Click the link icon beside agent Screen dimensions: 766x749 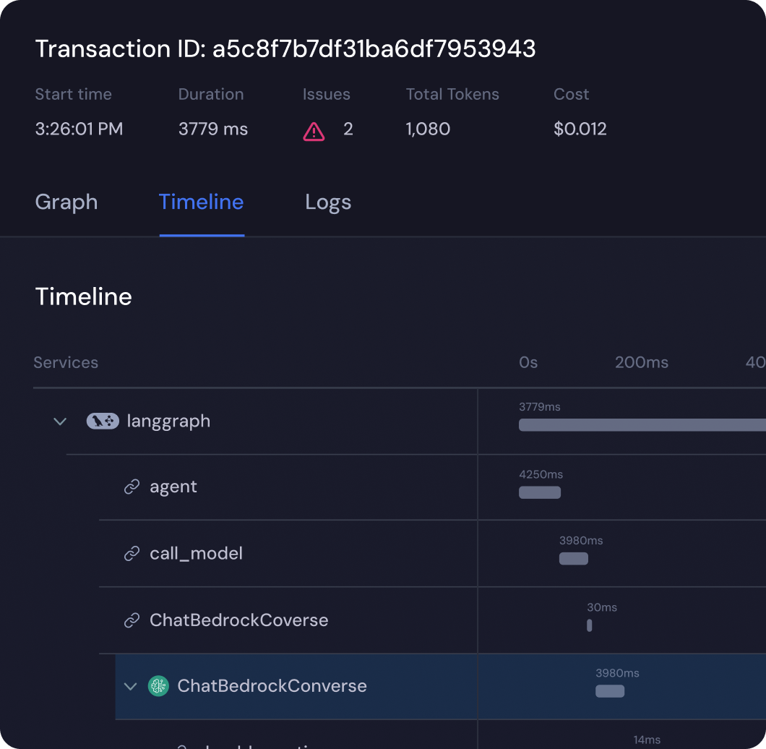pyautogui.click(x=132, y=487)
